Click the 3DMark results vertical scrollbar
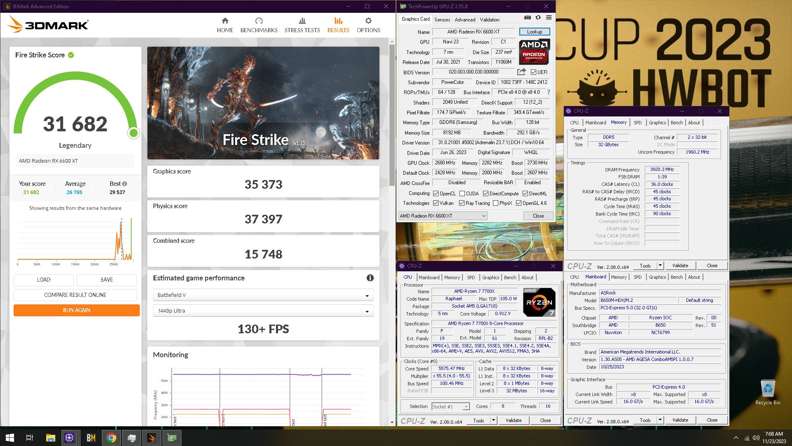This screenshot has height=446, width=792. (392, 116)
